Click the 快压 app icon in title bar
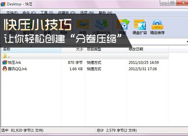 [3, 4]
